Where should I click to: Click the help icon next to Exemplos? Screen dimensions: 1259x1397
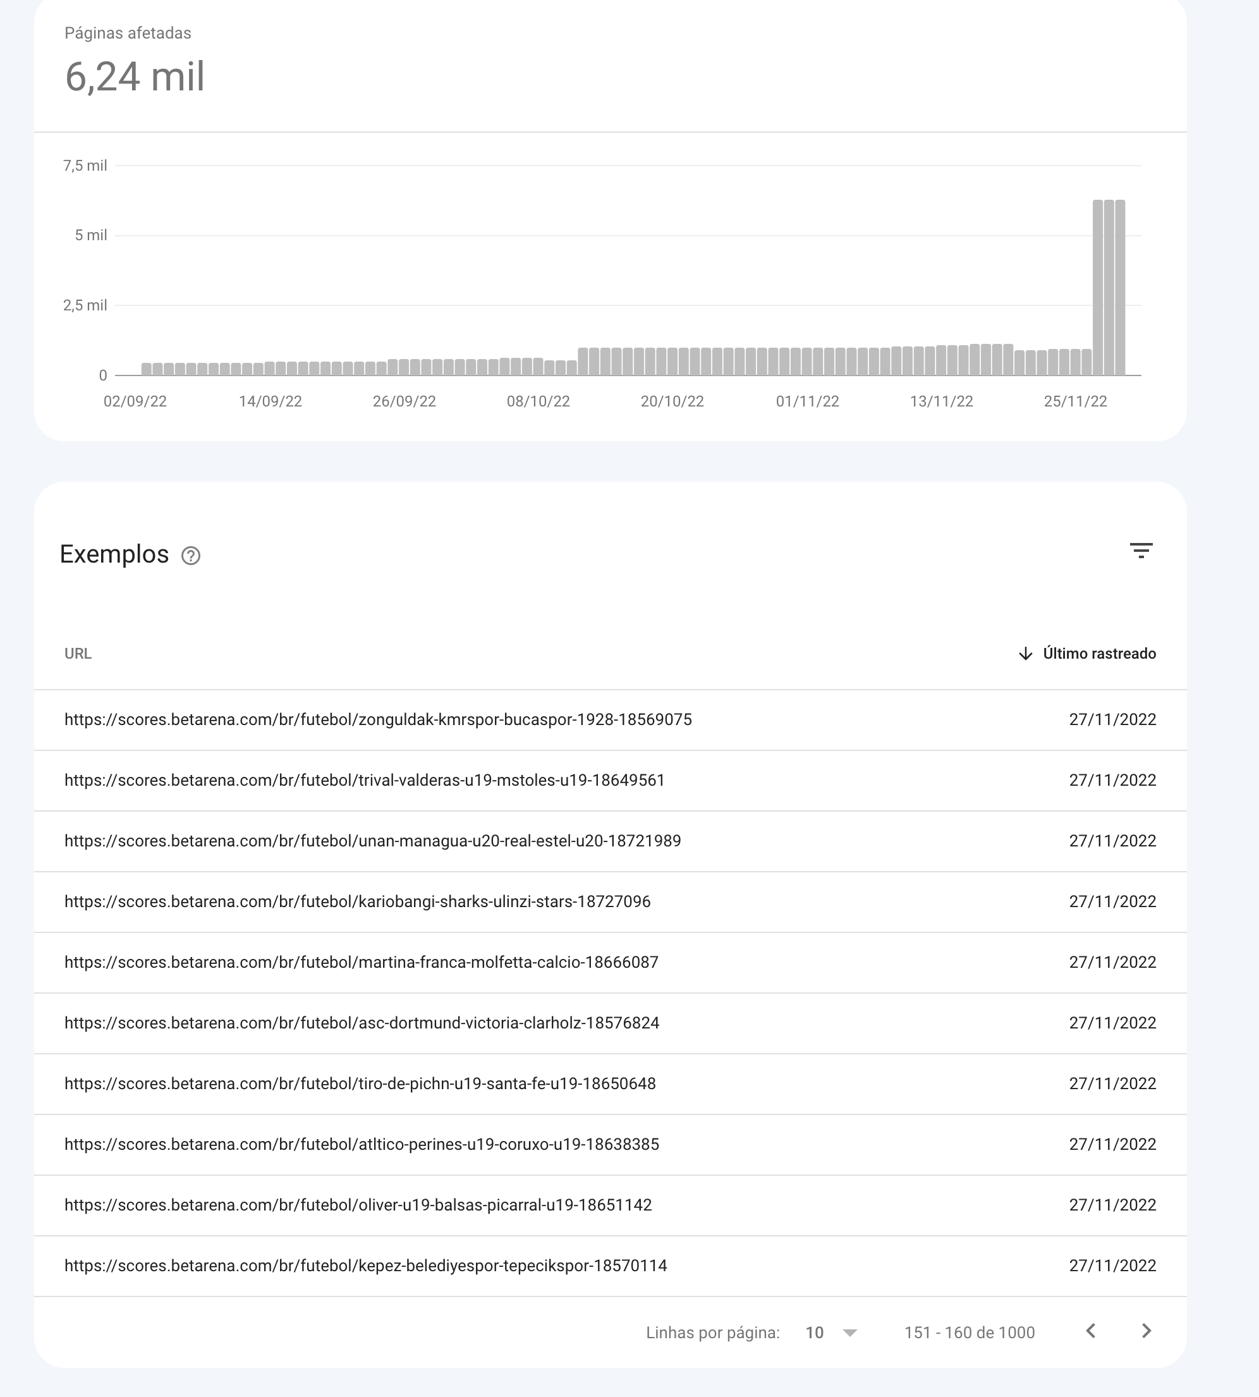(x=192, y=556)
